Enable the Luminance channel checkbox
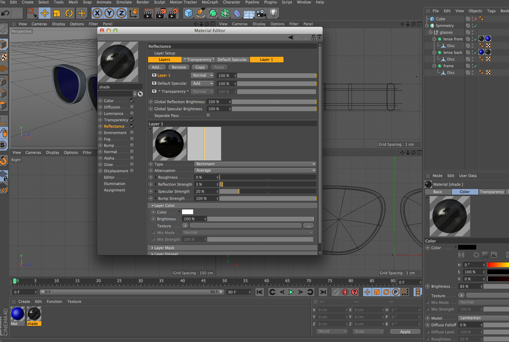Image resolution: width=509 pixels, height=342 pixels. [132, 113]
